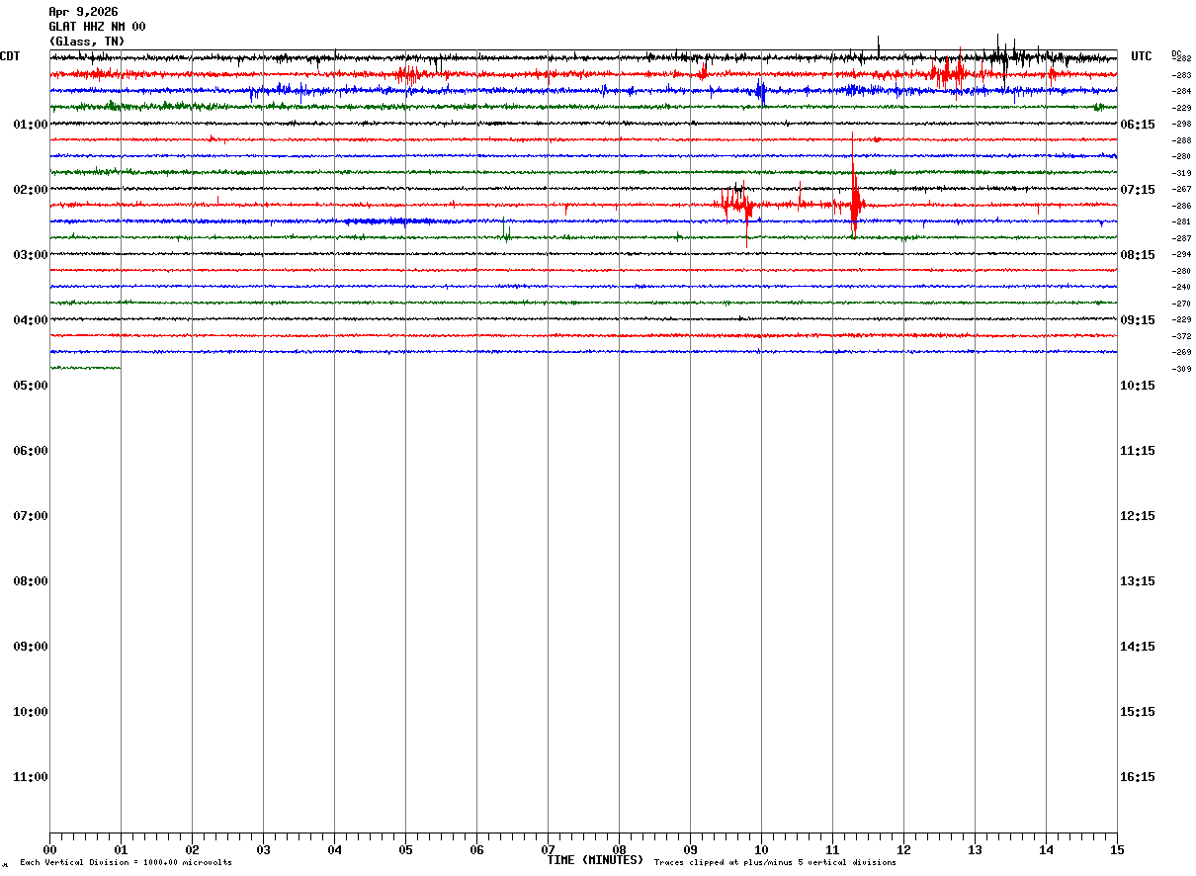The image size is (1196, 876).
Task: Click the Each Vertical Division microvolts note
Action: [126, 863]
